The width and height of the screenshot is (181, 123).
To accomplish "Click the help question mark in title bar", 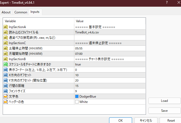I will [167, 3].
